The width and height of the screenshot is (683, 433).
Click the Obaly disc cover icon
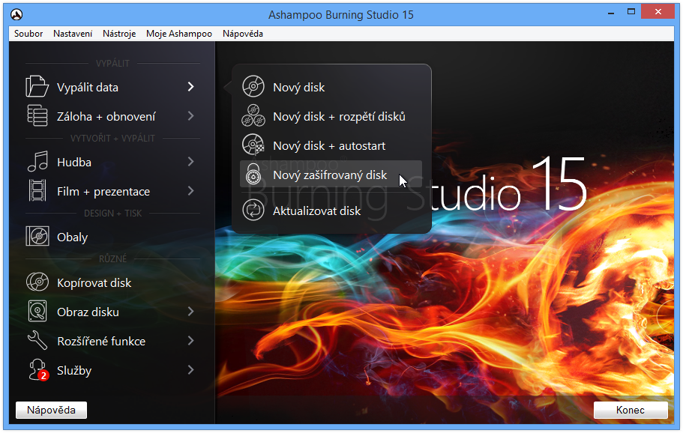(x=37, y=236)
